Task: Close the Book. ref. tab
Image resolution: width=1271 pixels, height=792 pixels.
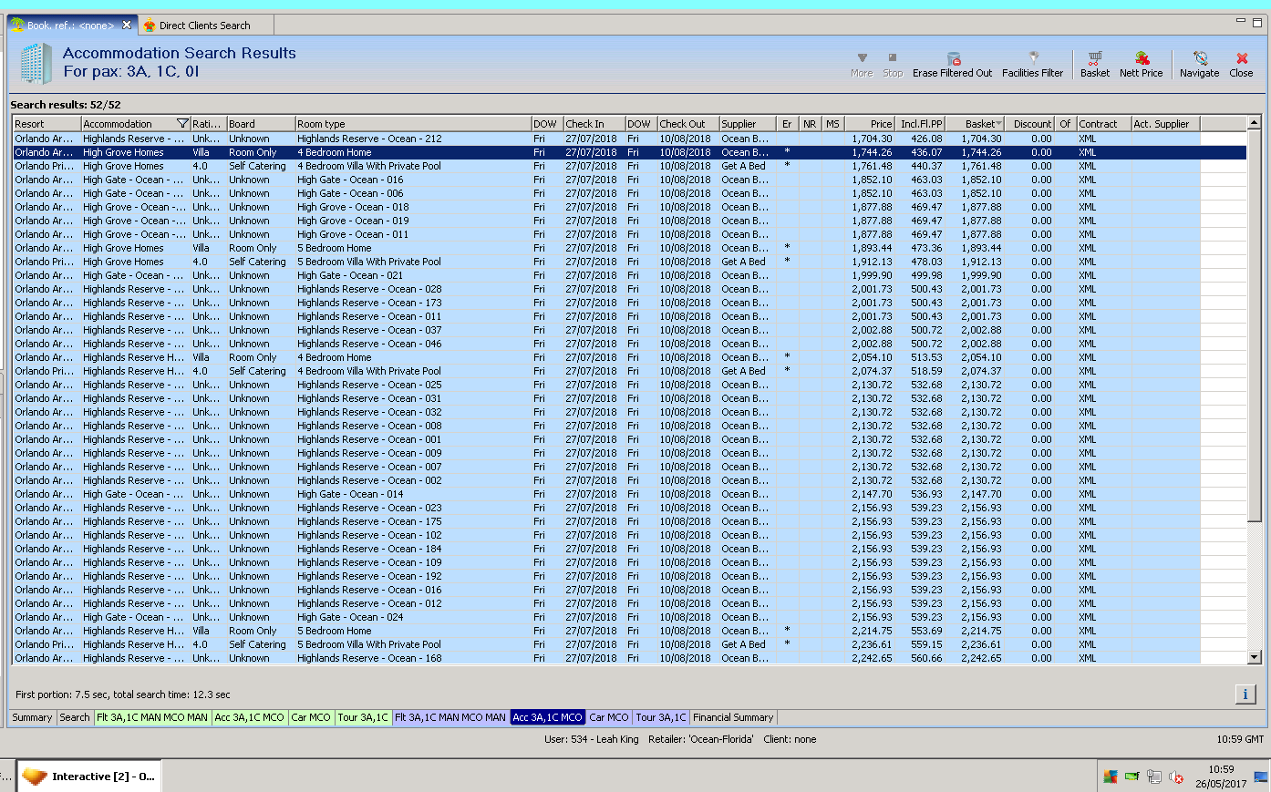Action: coord(127,26)
